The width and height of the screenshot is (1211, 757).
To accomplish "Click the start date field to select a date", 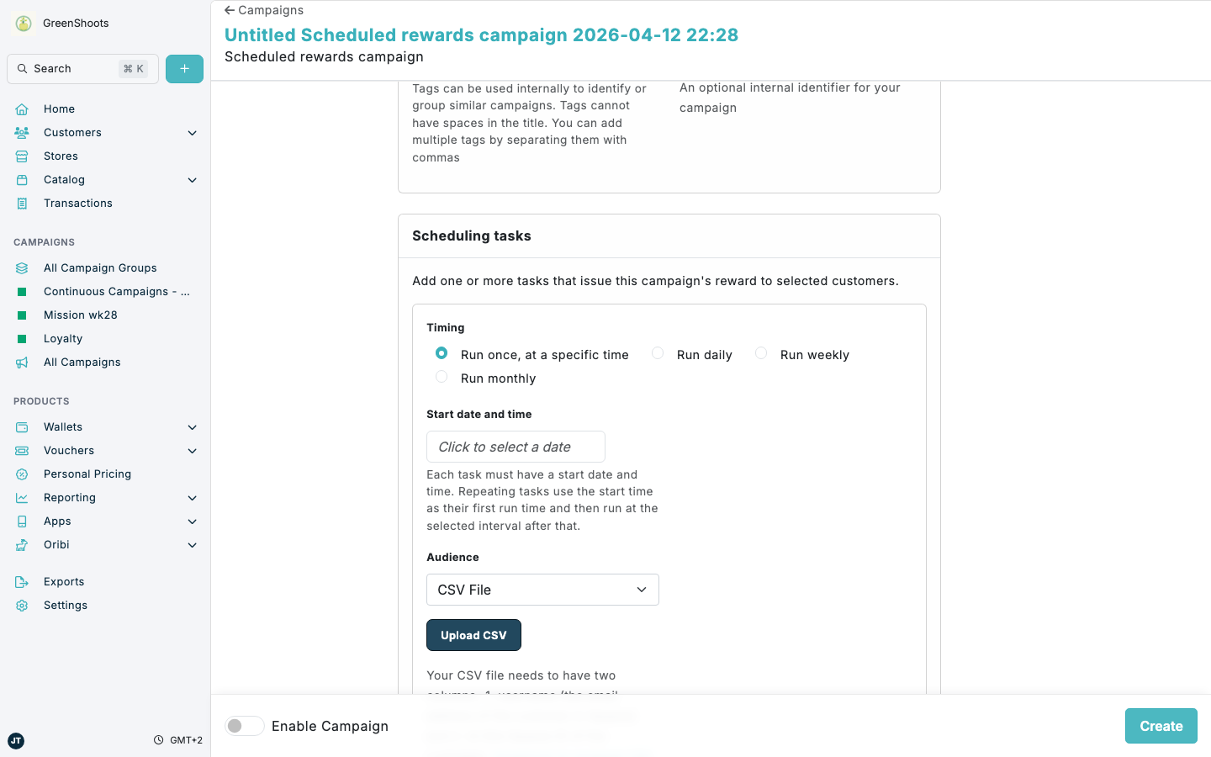I will (515, 447).
